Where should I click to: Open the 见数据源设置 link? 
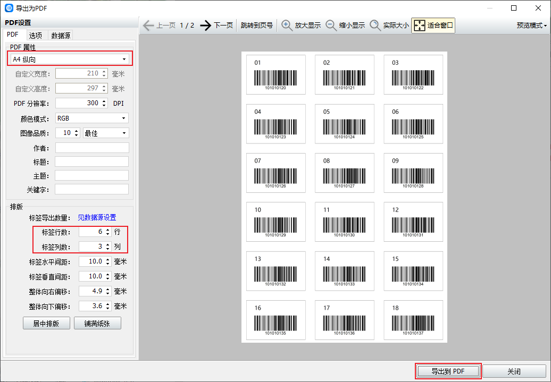click(97, 218)
